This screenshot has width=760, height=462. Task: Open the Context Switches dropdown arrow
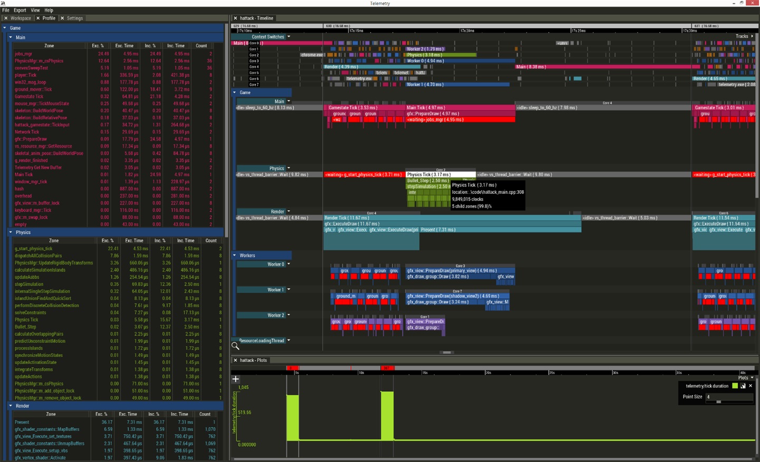[289, 37]
